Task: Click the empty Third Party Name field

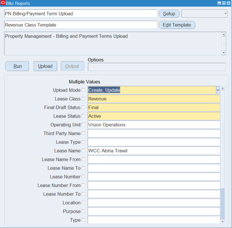Action: coord(154,133)
